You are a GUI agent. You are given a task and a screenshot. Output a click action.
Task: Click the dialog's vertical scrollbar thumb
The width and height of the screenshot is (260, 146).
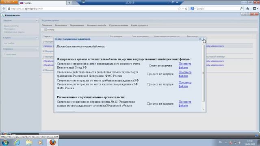tap(204, 73)
